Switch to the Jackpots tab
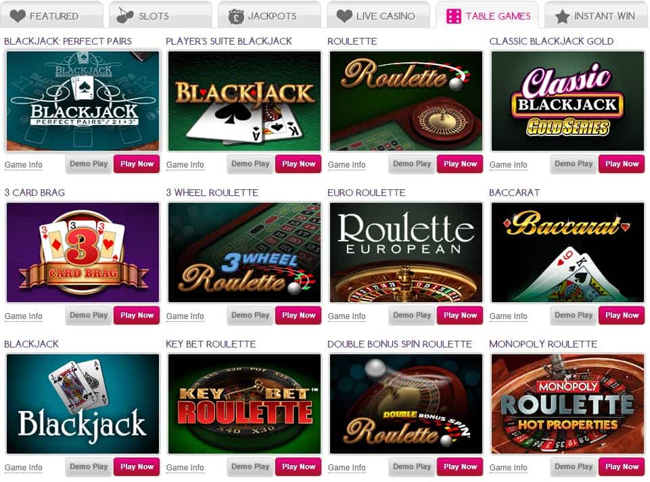 click(269, 14)
